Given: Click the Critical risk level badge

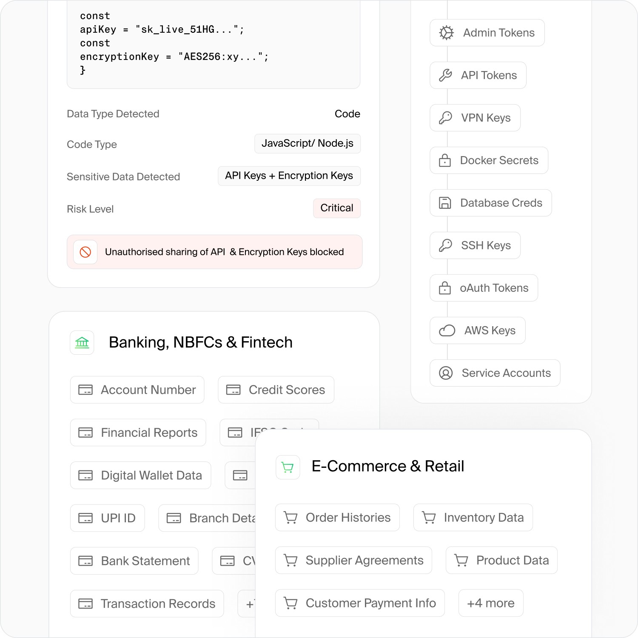Looking at the screenshot, I should pos(337,208).
